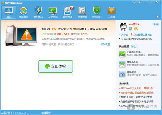Open 修复漏洞 vulnerability repair

tap(23, 12)
